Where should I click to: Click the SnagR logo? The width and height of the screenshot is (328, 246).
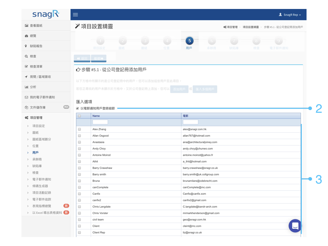pyautogui.click(x=46, y=14)
